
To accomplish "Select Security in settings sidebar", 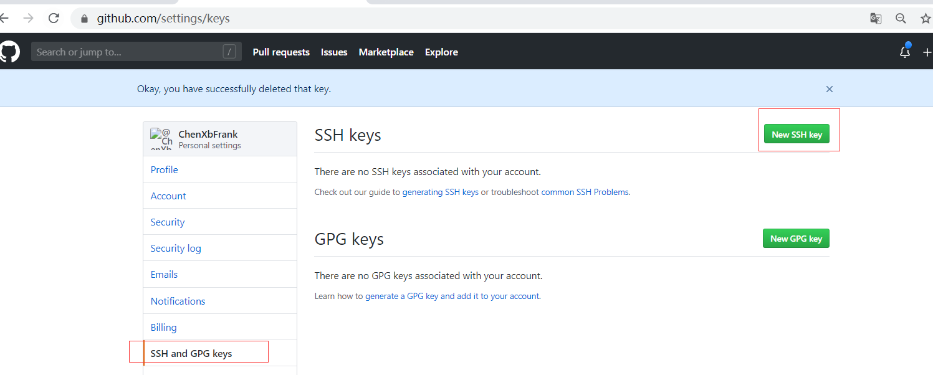I will coord(220,222).
